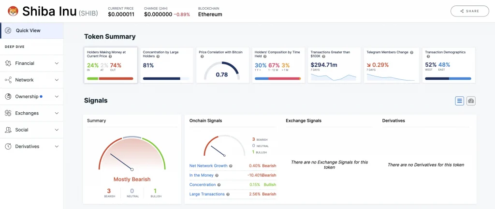Click help icon beside Large Transactions
The height and width of the screenshot is (209, 495).
pos(228,194)
